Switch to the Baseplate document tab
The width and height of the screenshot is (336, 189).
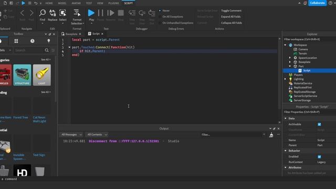[x=71, y=34]
